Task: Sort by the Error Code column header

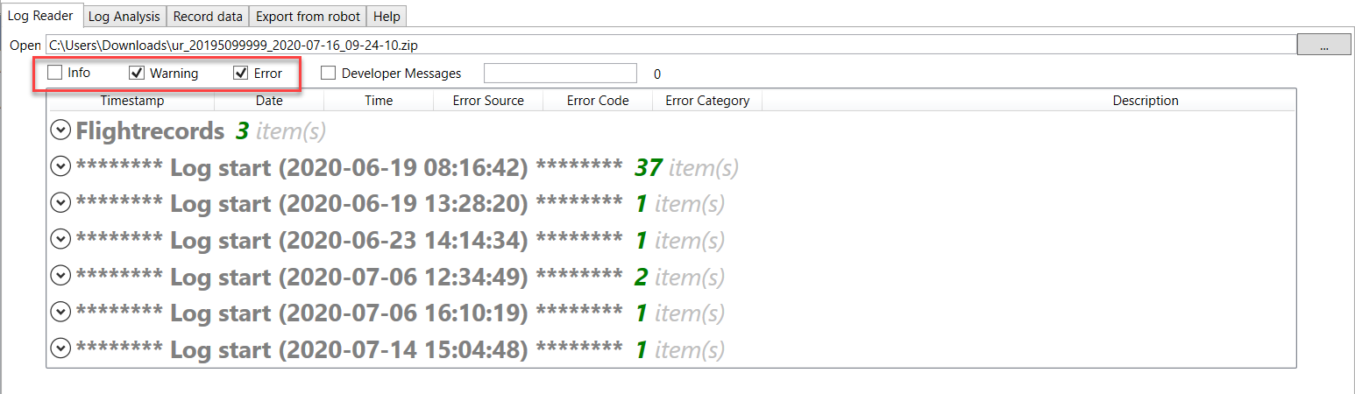Action: pyautogui.click(x=598, y=101)
